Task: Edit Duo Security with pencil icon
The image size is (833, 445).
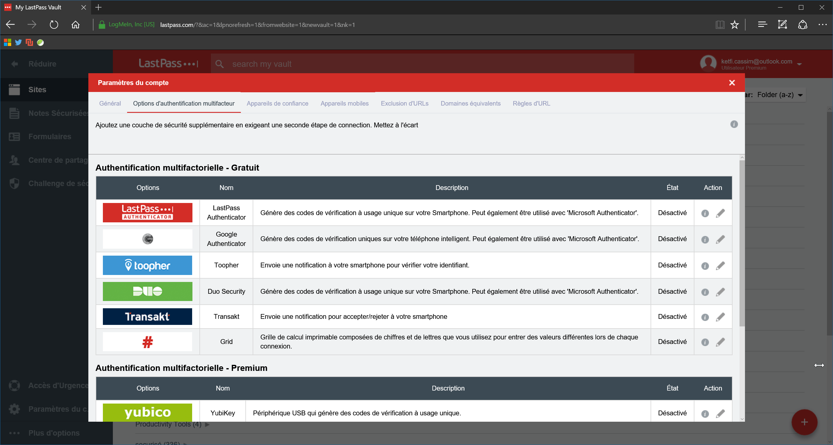Action: click(x=720, y=292)
